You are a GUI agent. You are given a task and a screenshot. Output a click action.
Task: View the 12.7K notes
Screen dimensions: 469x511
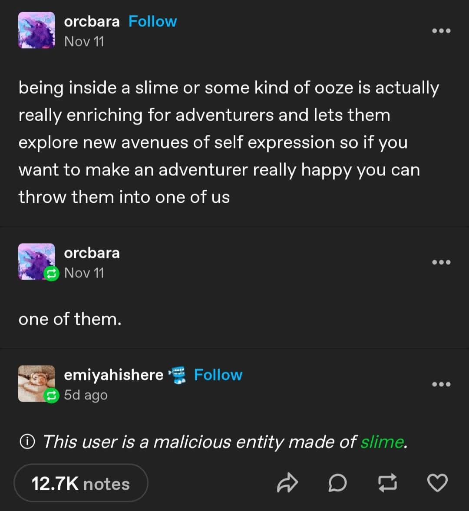point(81,484)
